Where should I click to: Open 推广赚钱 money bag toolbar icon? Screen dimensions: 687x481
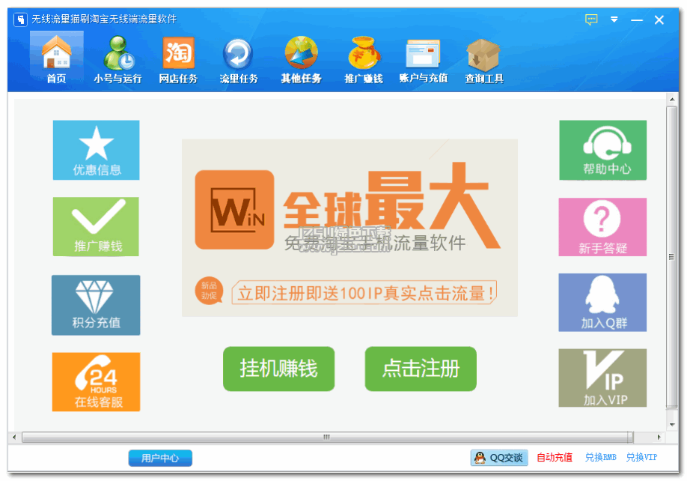tap(363, 59)
